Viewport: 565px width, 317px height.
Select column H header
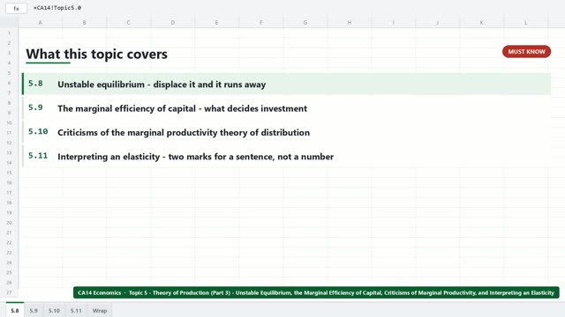pyautogui.click(x=350, y=22)
